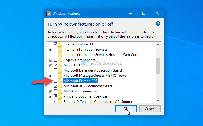Click the OK button
The height and width of the screenshot is (126, 203).
[126, 109]
